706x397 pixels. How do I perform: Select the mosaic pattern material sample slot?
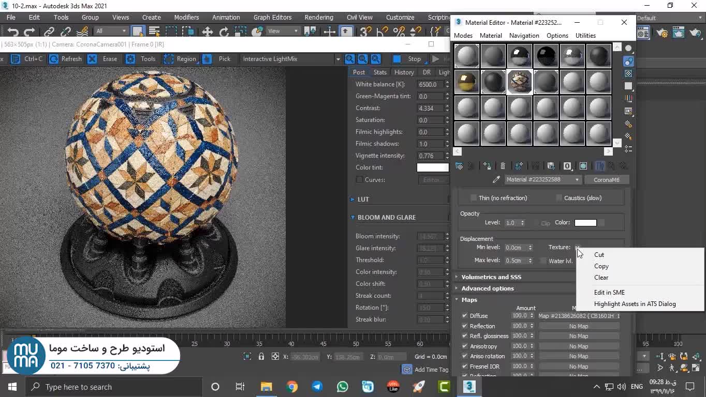pyautogui.click(x=520, y=82)
